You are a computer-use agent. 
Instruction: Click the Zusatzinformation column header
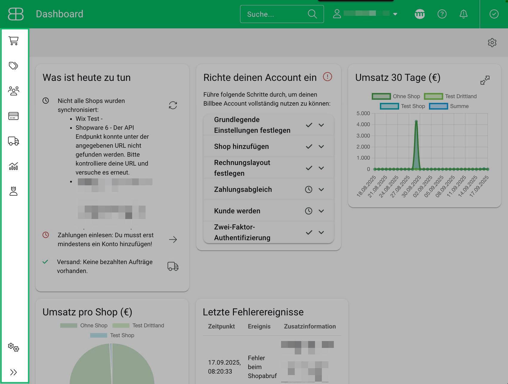[310, 326]
